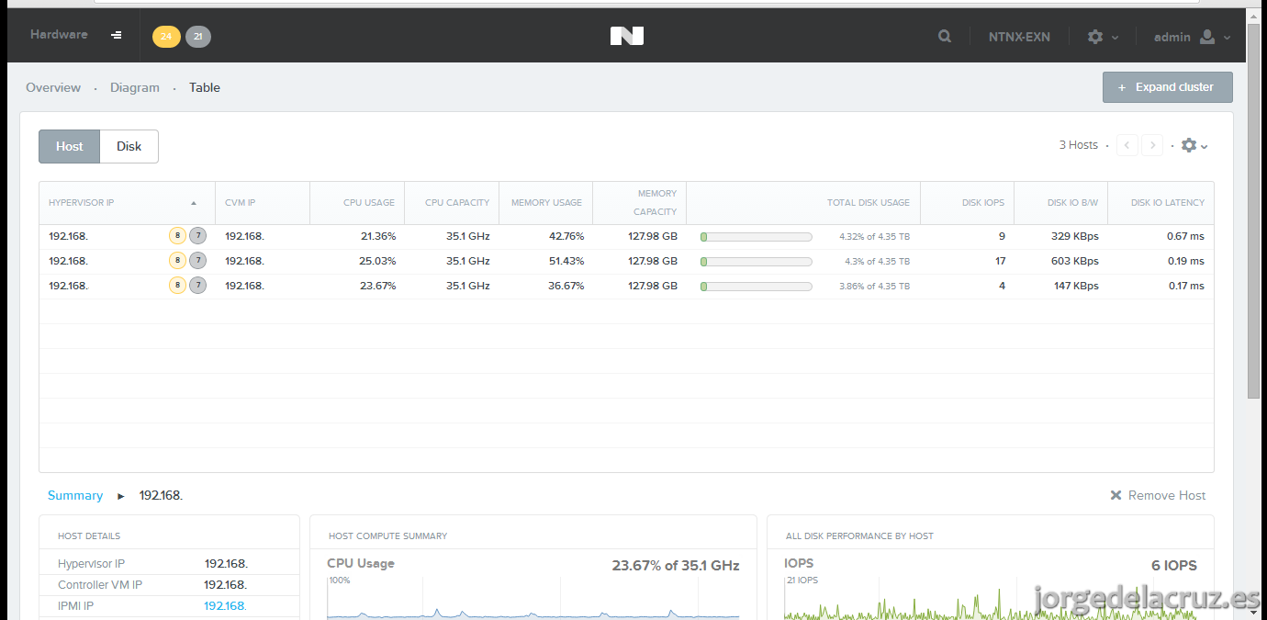Select the 25.03% CPU usage cell
Screen dimensions: 1267x620
378,261
